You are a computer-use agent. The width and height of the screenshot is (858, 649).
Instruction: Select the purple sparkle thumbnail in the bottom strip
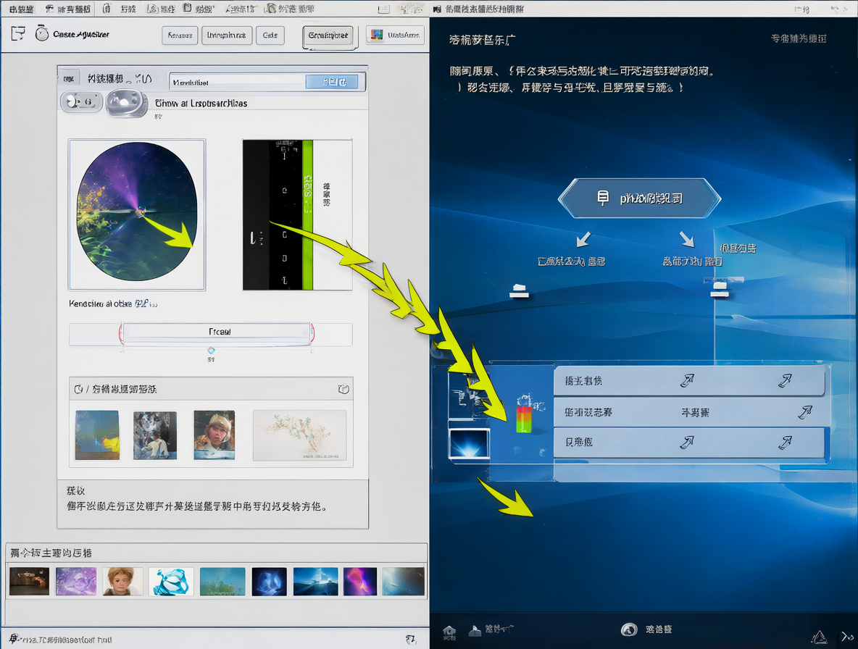(76, 581)
